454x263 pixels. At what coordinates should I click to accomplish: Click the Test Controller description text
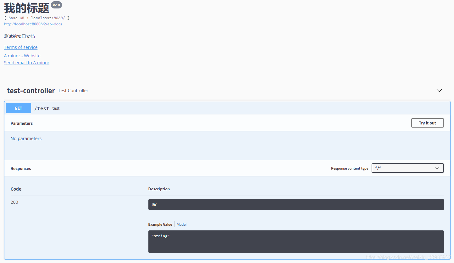(73, 91)
